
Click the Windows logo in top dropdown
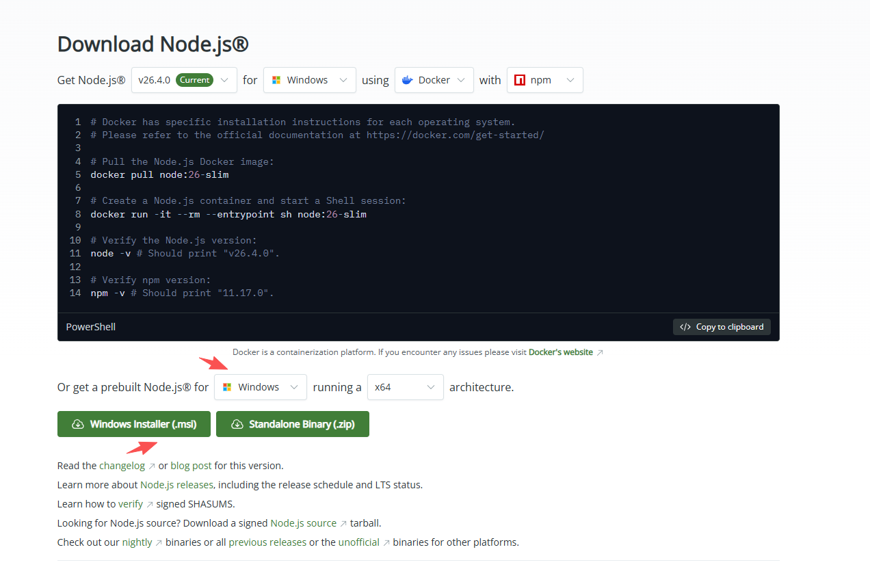pyautogui.click(x=276, y=80)
